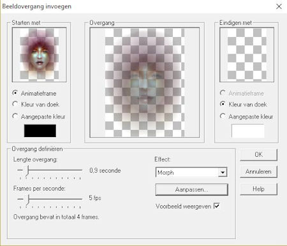
Task: Close the Beeldovergang invoegen dialog
Action: point(279,6)
